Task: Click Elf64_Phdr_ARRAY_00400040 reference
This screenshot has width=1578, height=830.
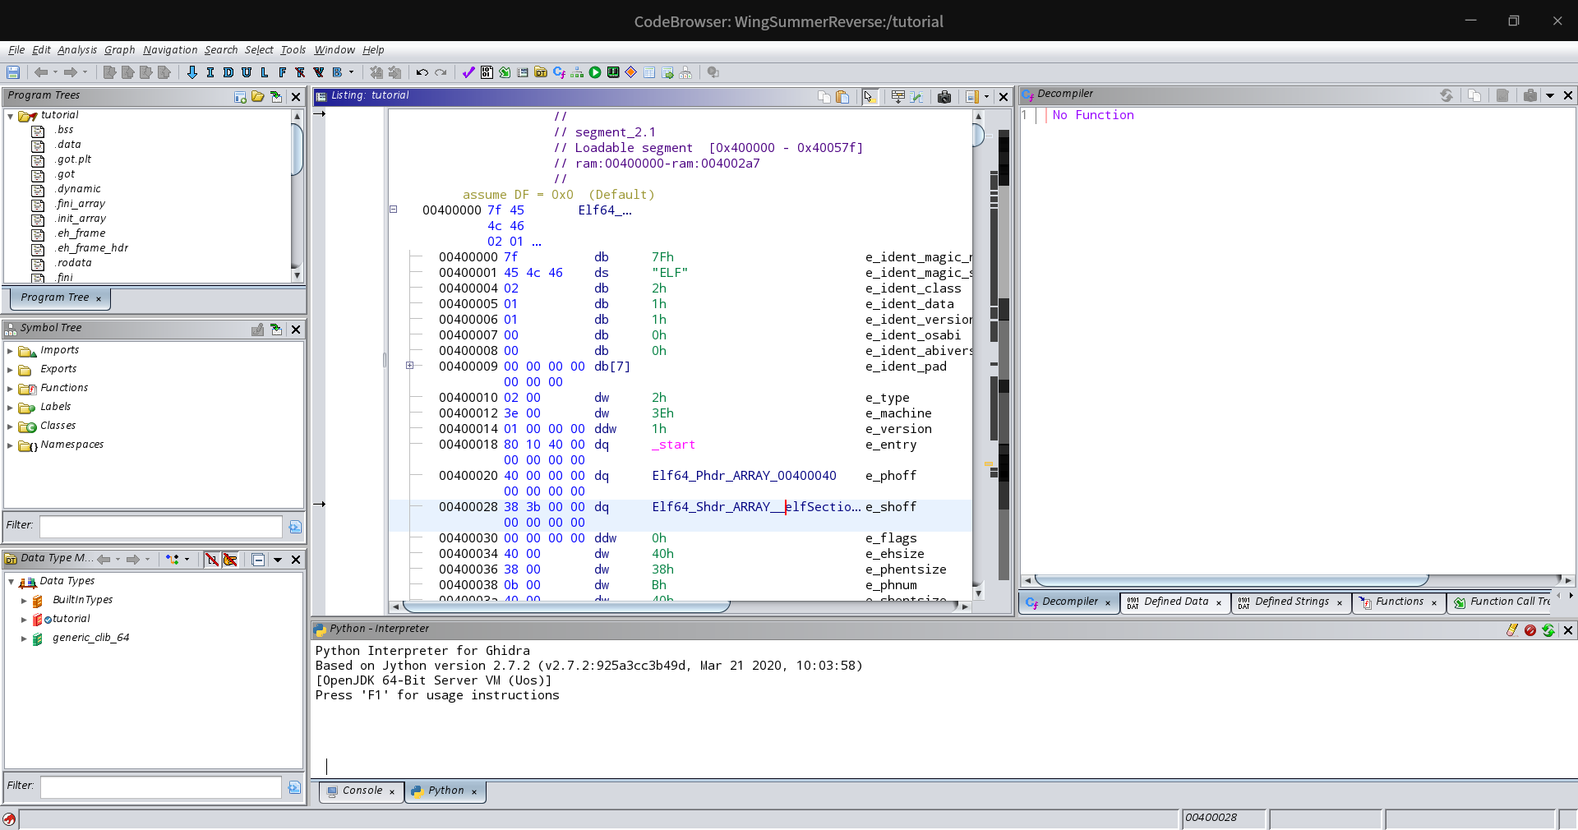Action: [744, 476]
